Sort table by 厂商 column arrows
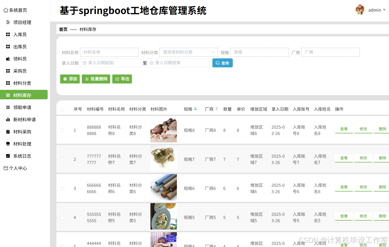Screen dimensions: 389x247 [217, 109]
